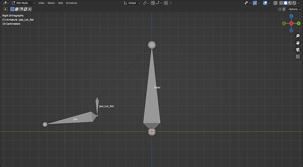Open the gizmo options dropdown arrow
Viewport: 303px width, 167px height.
[x=260, y=3]
